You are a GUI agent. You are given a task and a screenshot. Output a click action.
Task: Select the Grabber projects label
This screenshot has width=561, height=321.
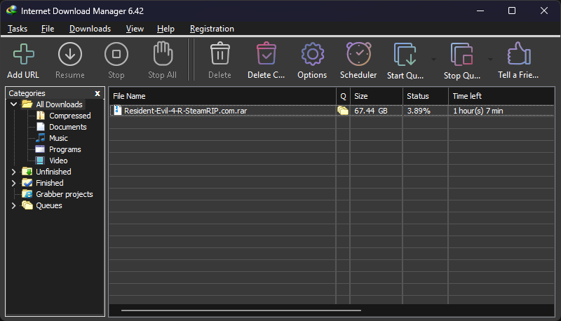(65, 194)
